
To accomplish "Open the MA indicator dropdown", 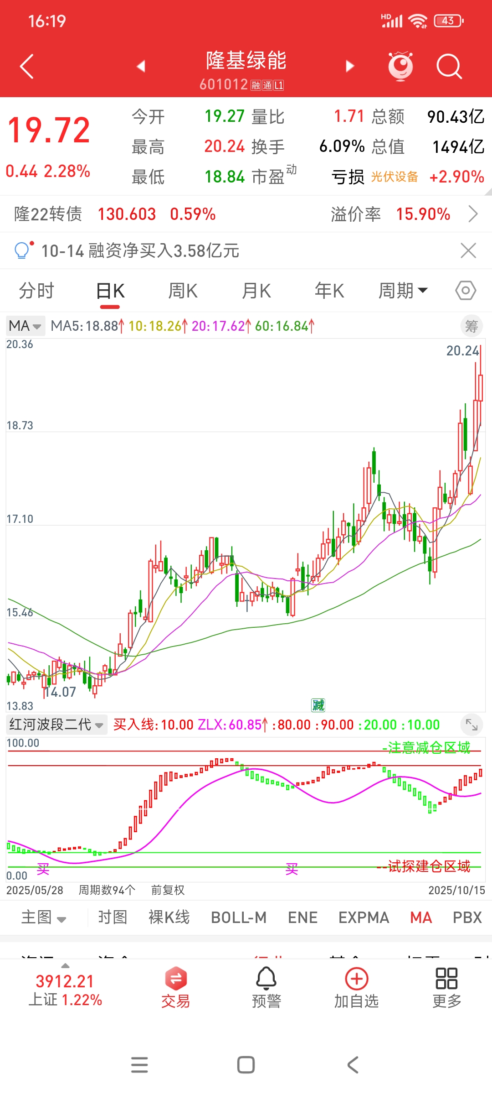I will click(26, 326).
